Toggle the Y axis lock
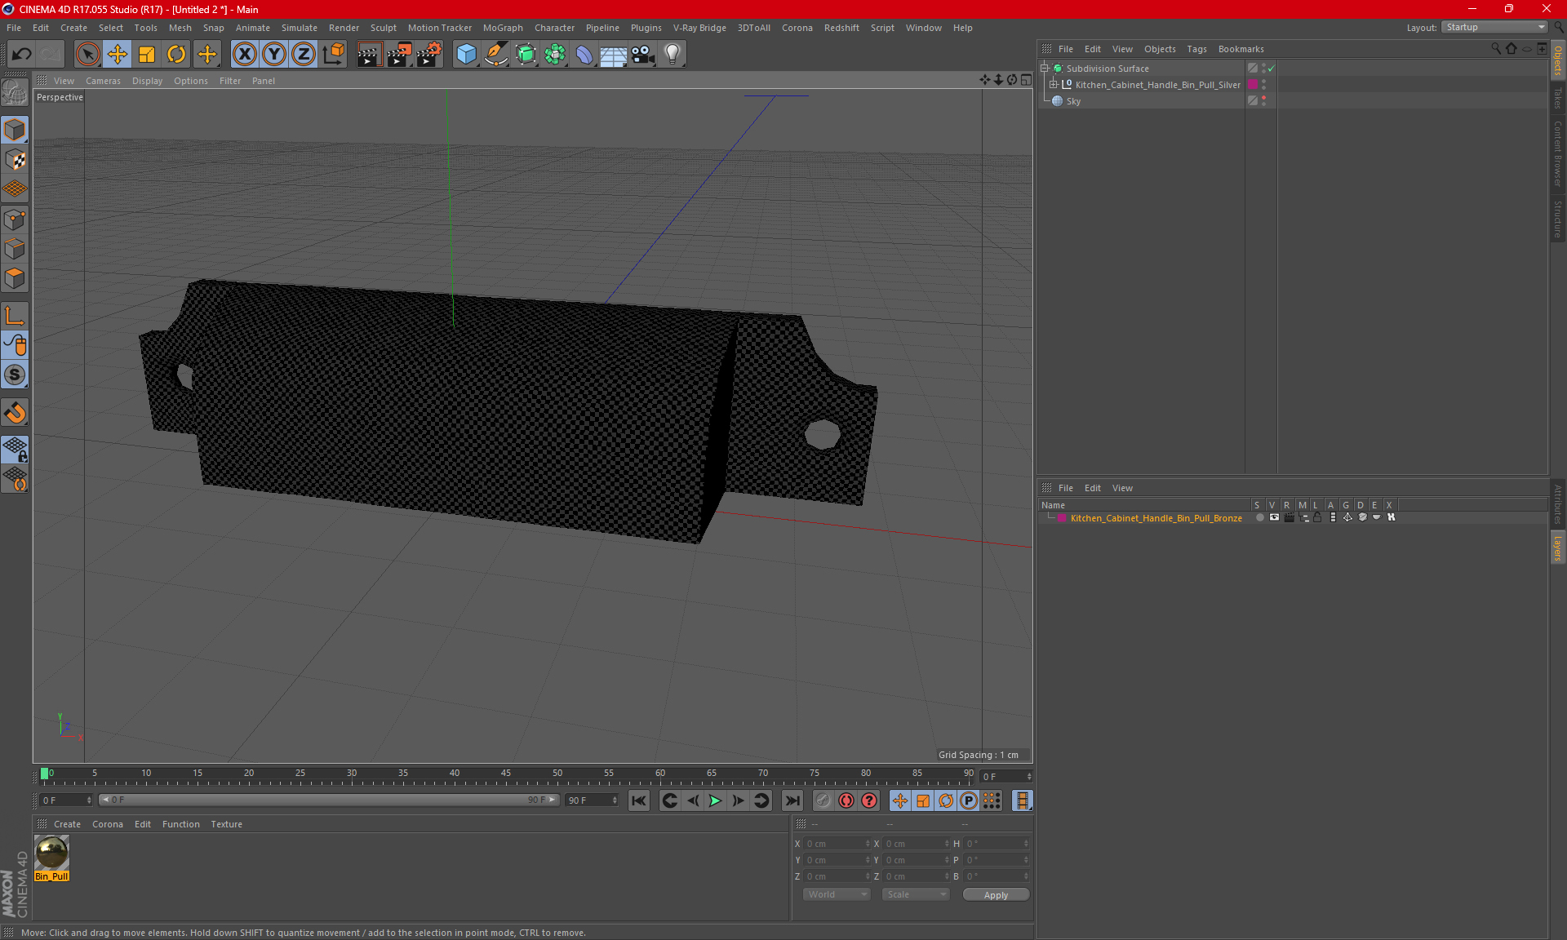Image resolution: width=1567 pixels, height=940 pixels. pyautogui.click(x=274, y=54)
